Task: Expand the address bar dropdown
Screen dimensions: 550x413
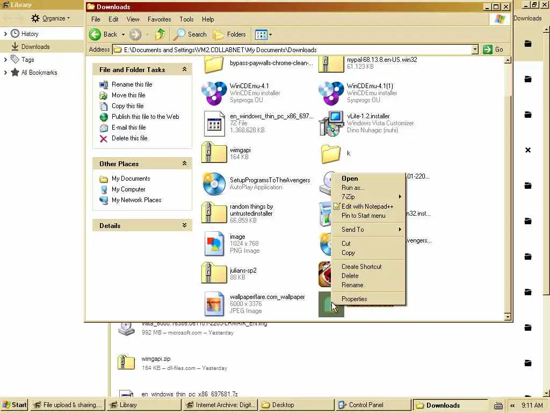Action: (475, 49)
